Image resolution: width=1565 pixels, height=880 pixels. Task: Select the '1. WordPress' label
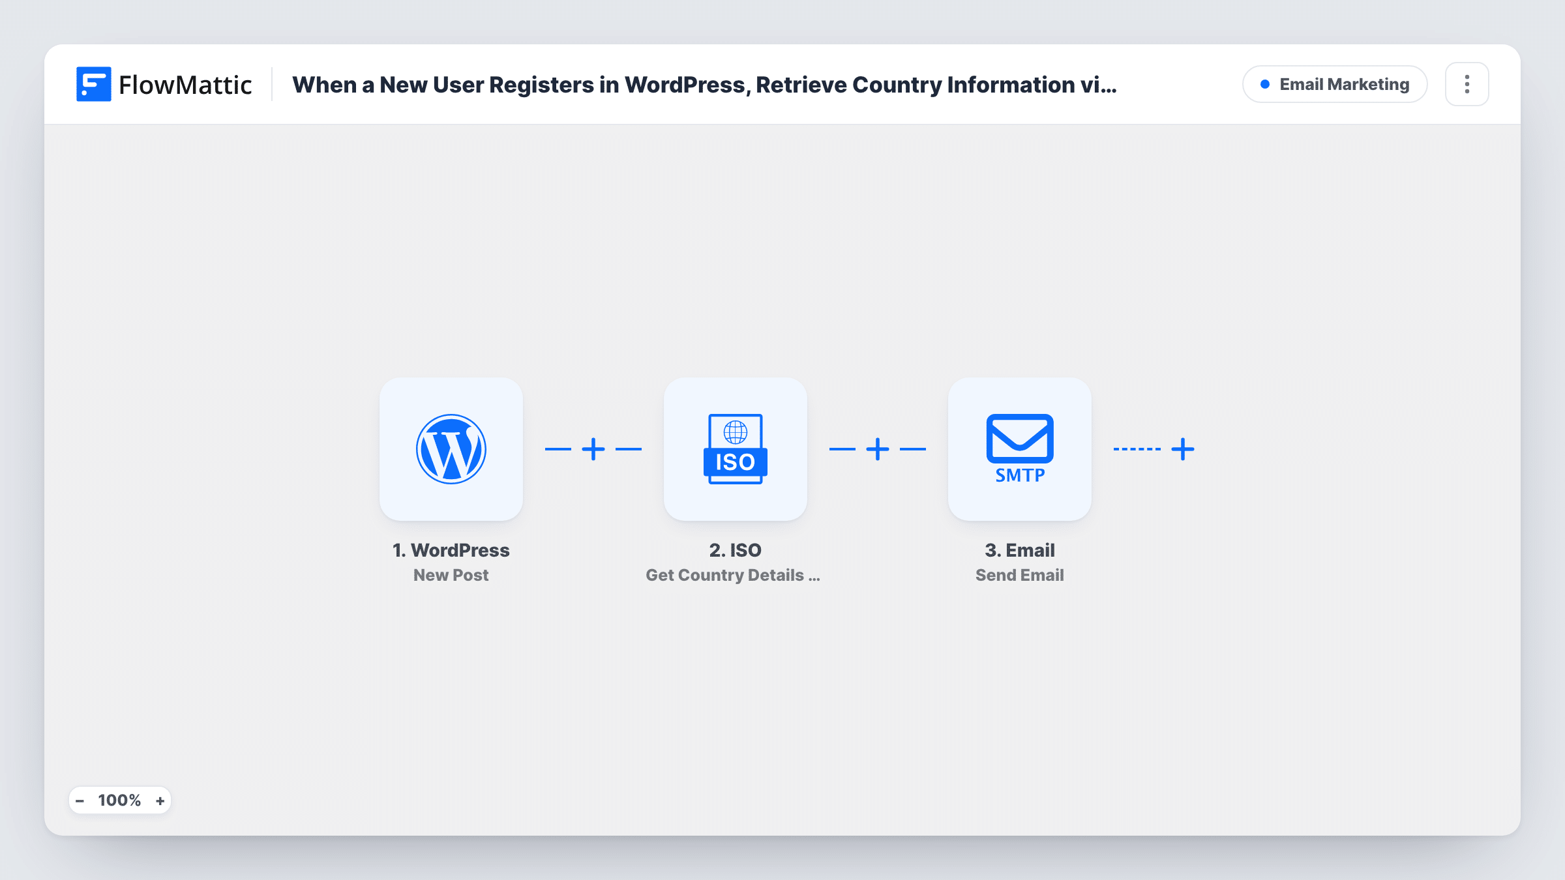pos(451,550)
